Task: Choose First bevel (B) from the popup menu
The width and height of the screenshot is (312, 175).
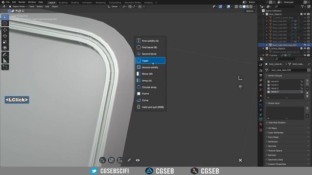Action: pos(151,47)
